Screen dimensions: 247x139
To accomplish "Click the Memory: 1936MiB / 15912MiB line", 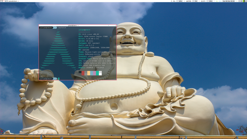I will coord(91,67).
